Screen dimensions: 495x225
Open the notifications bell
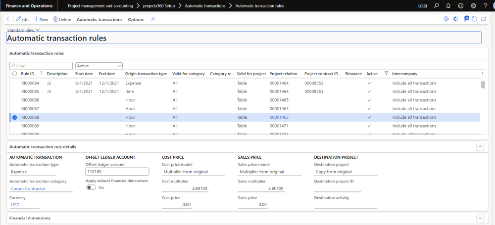448,6
